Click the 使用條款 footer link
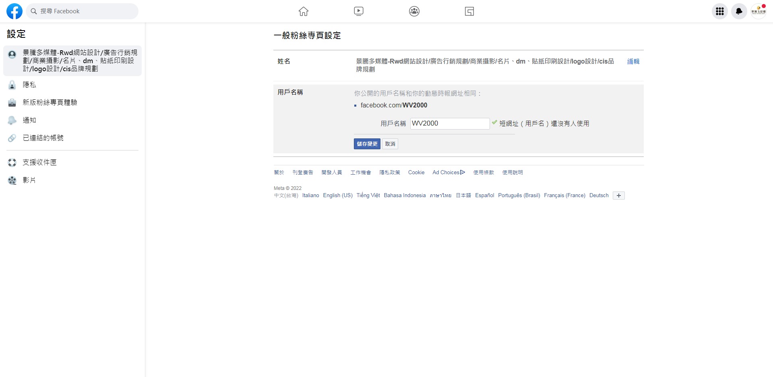 [483, 173]
